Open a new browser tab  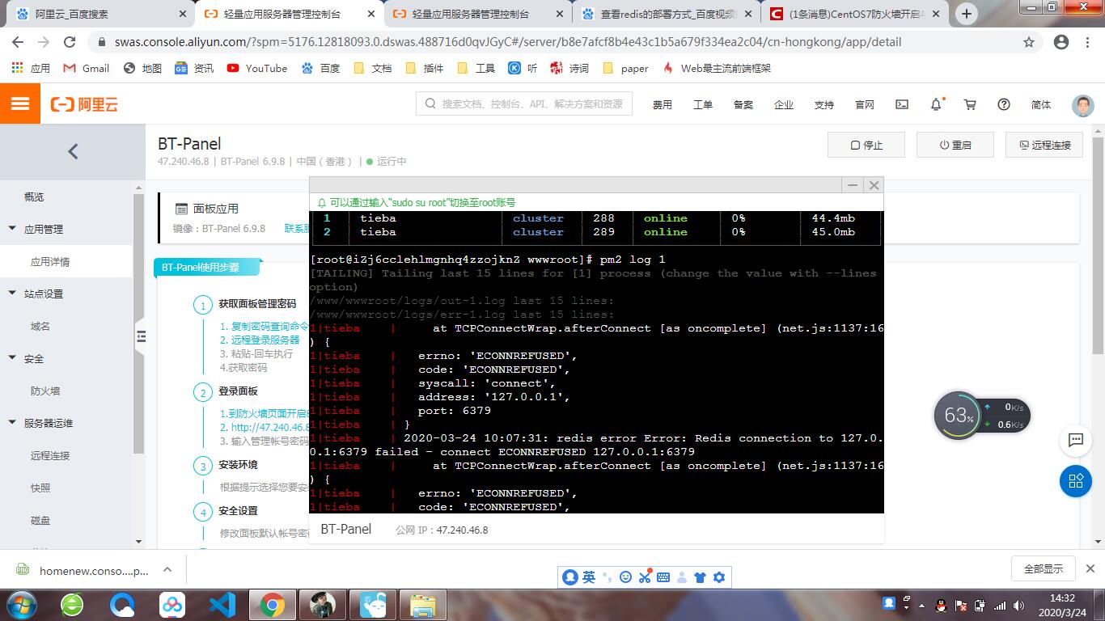966,14
